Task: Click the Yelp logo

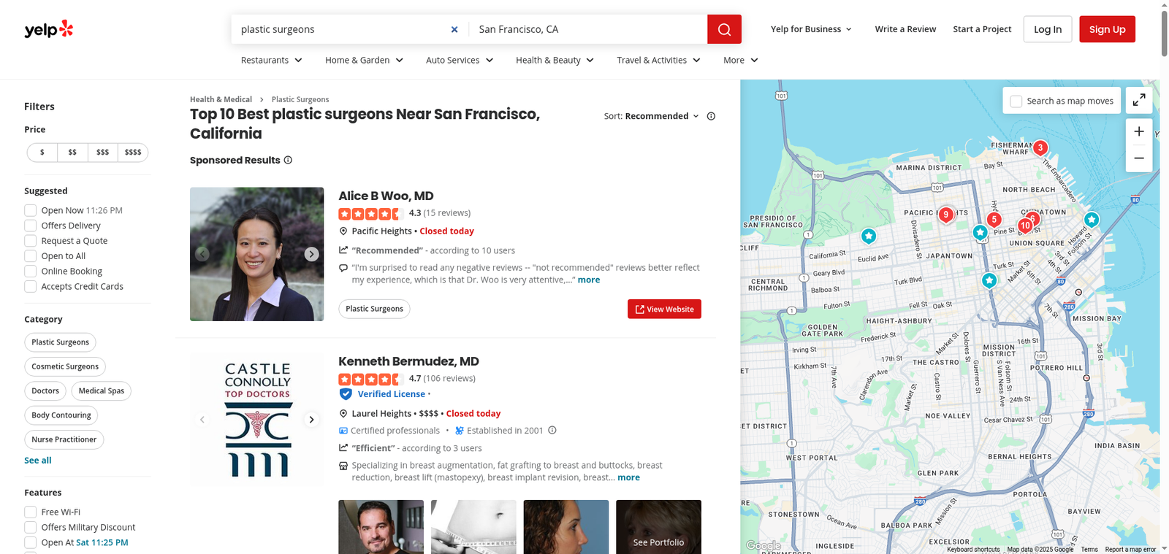Action: (49, 29)
